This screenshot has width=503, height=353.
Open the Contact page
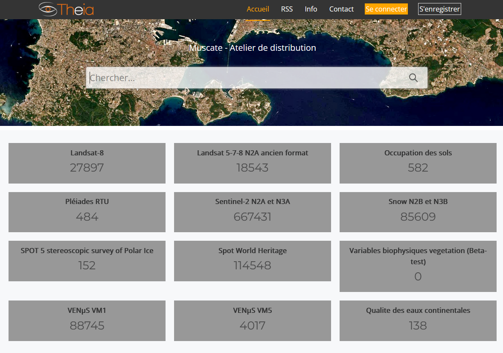coord(341,9)
